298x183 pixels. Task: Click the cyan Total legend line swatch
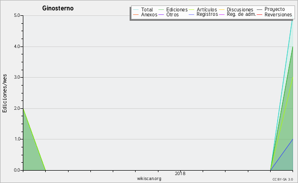point(136,9)
